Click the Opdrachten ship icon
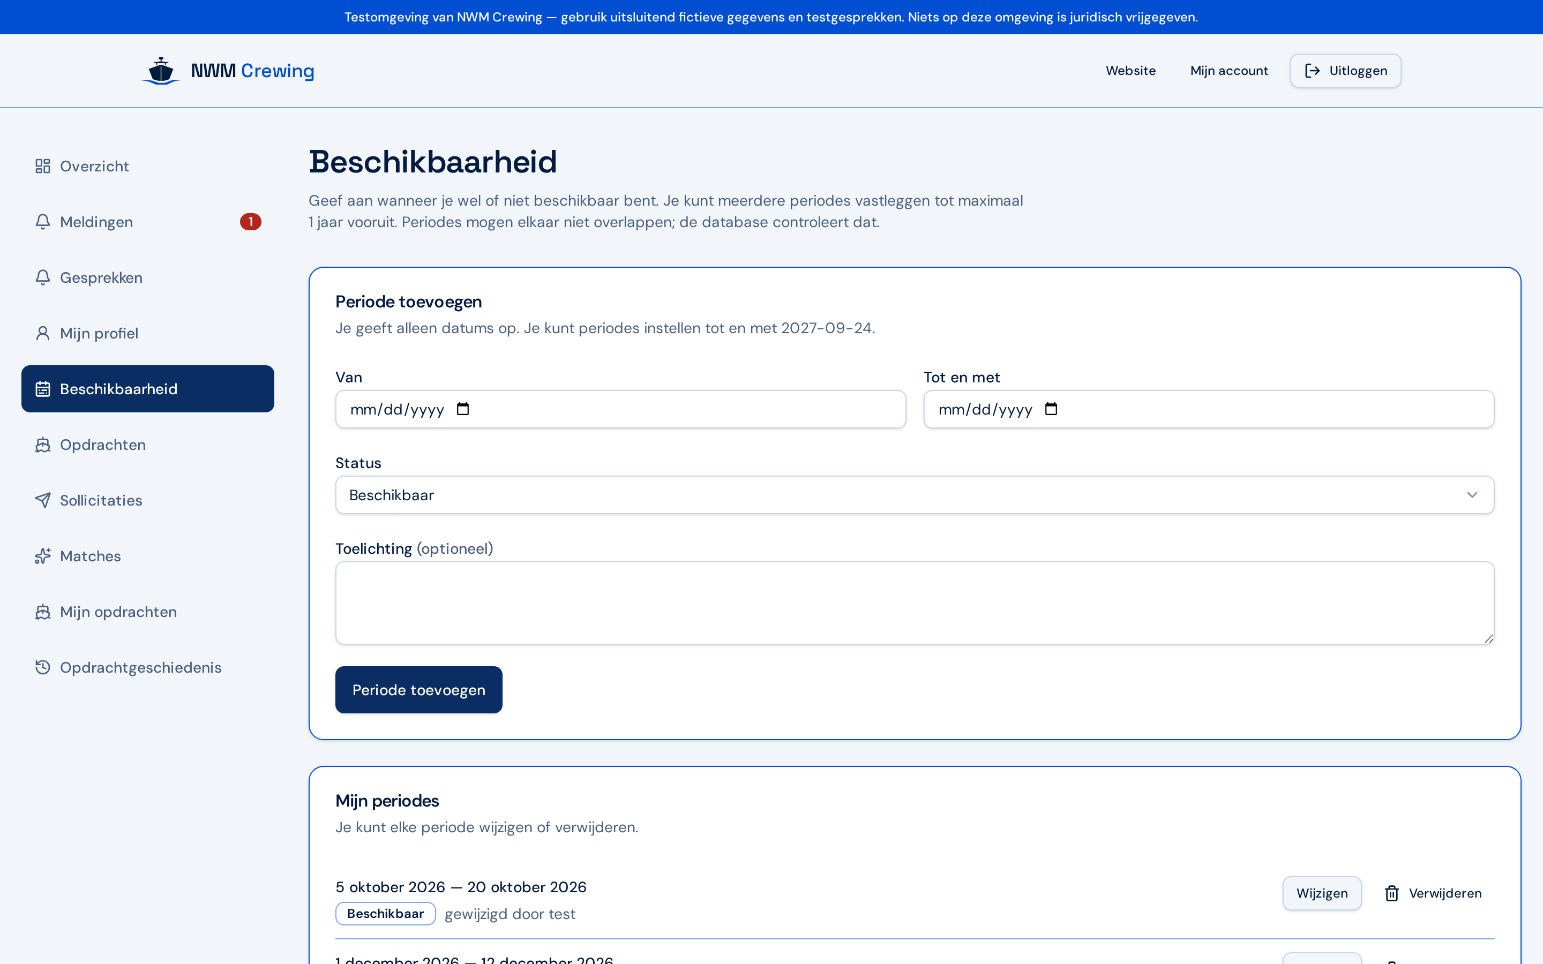1543x964 pixels. pos(43,445)
